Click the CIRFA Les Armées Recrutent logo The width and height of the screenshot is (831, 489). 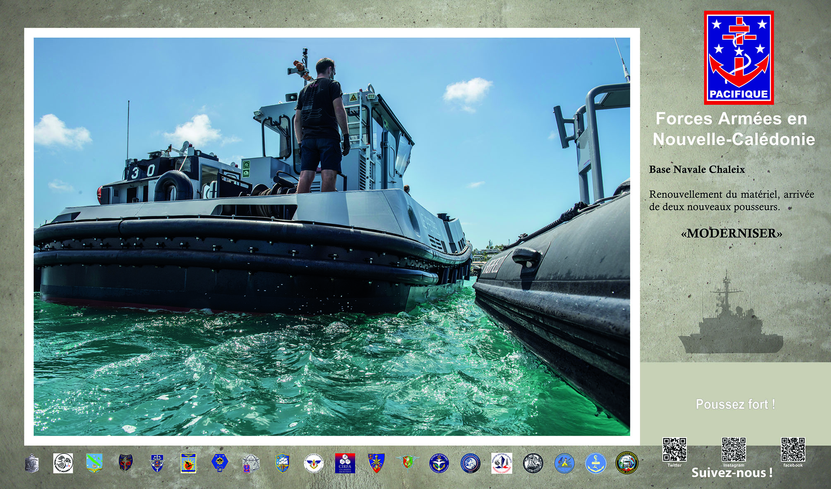pos(345,463)
